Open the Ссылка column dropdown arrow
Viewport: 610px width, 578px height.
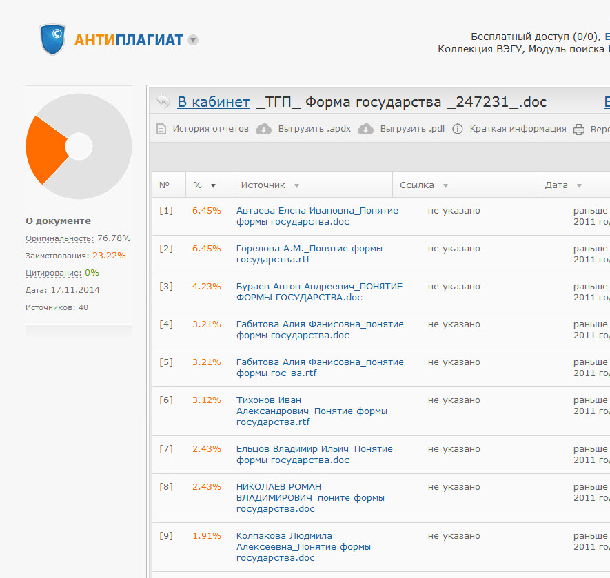tap(445, 186)
